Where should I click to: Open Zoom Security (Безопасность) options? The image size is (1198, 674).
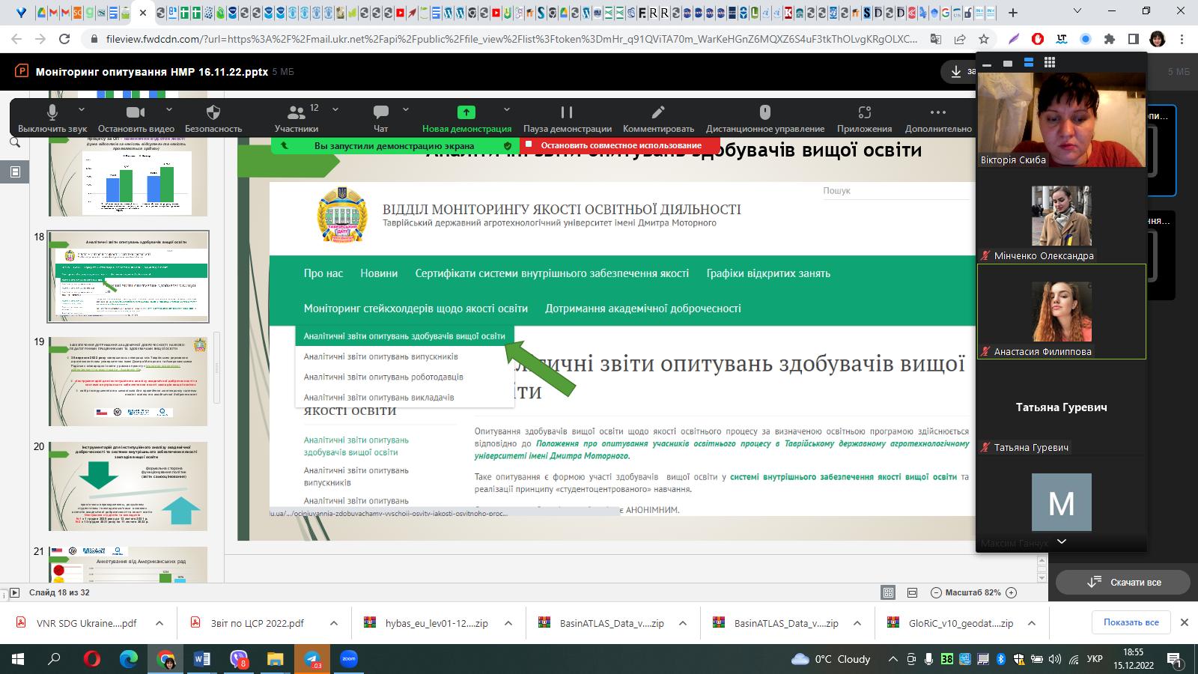click(213, 119)
